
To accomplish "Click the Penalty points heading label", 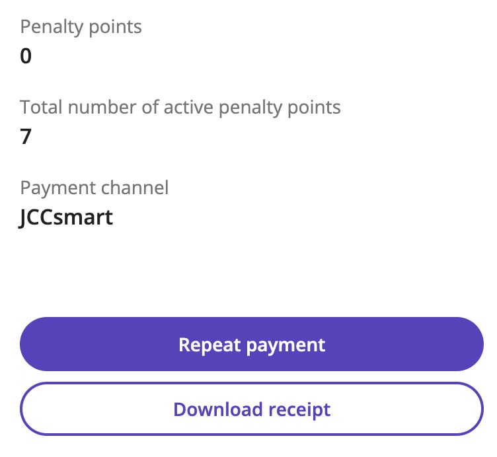I will 81,27.
